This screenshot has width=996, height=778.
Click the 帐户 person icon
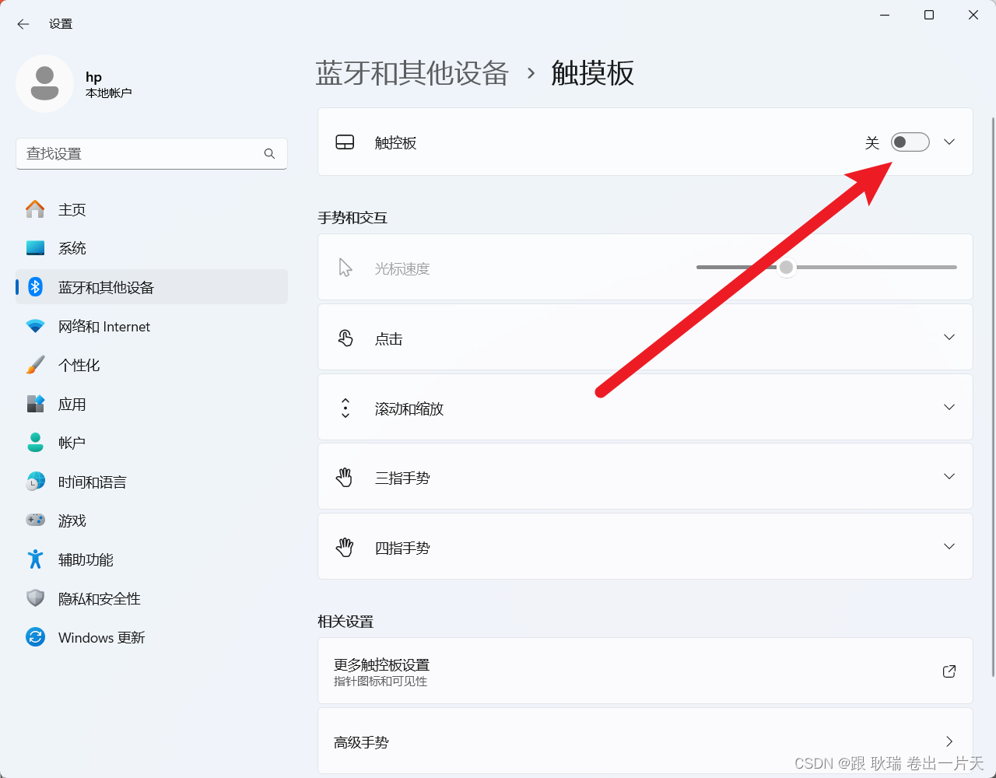[x=35, y=443]
